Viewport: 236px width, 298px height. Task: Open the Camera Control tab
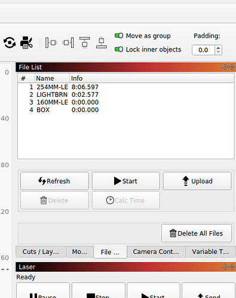(x=156, y=251)
